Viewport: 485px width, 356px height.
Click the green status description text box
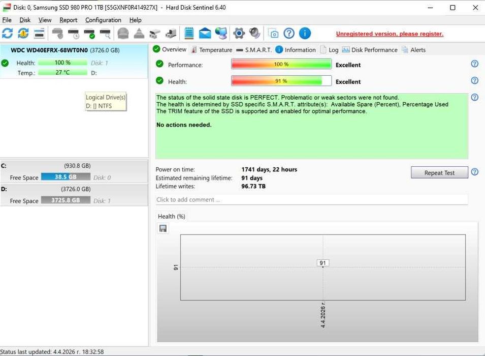click(x=312, y=126)
